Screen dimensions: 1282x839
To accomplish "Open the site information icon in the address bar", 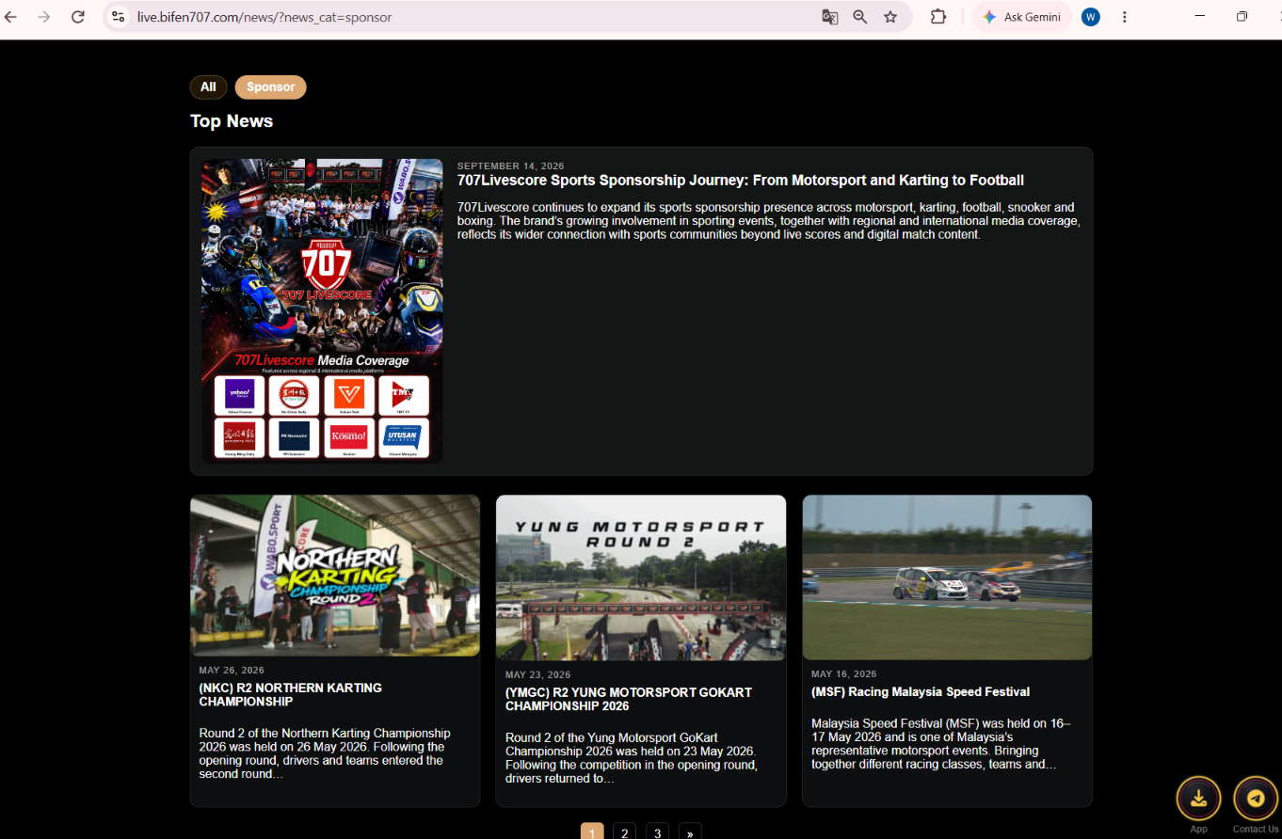I will tap(118, 17).
